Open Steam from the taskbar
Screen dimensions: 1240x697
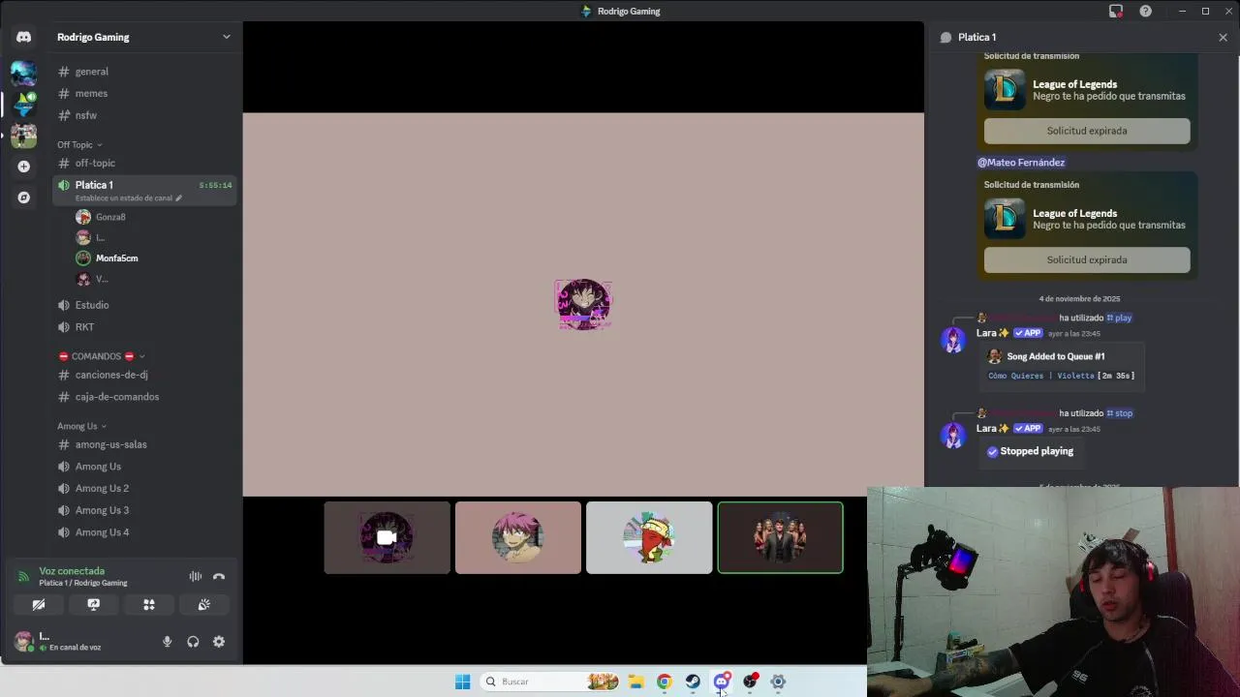tap(693, 682)
